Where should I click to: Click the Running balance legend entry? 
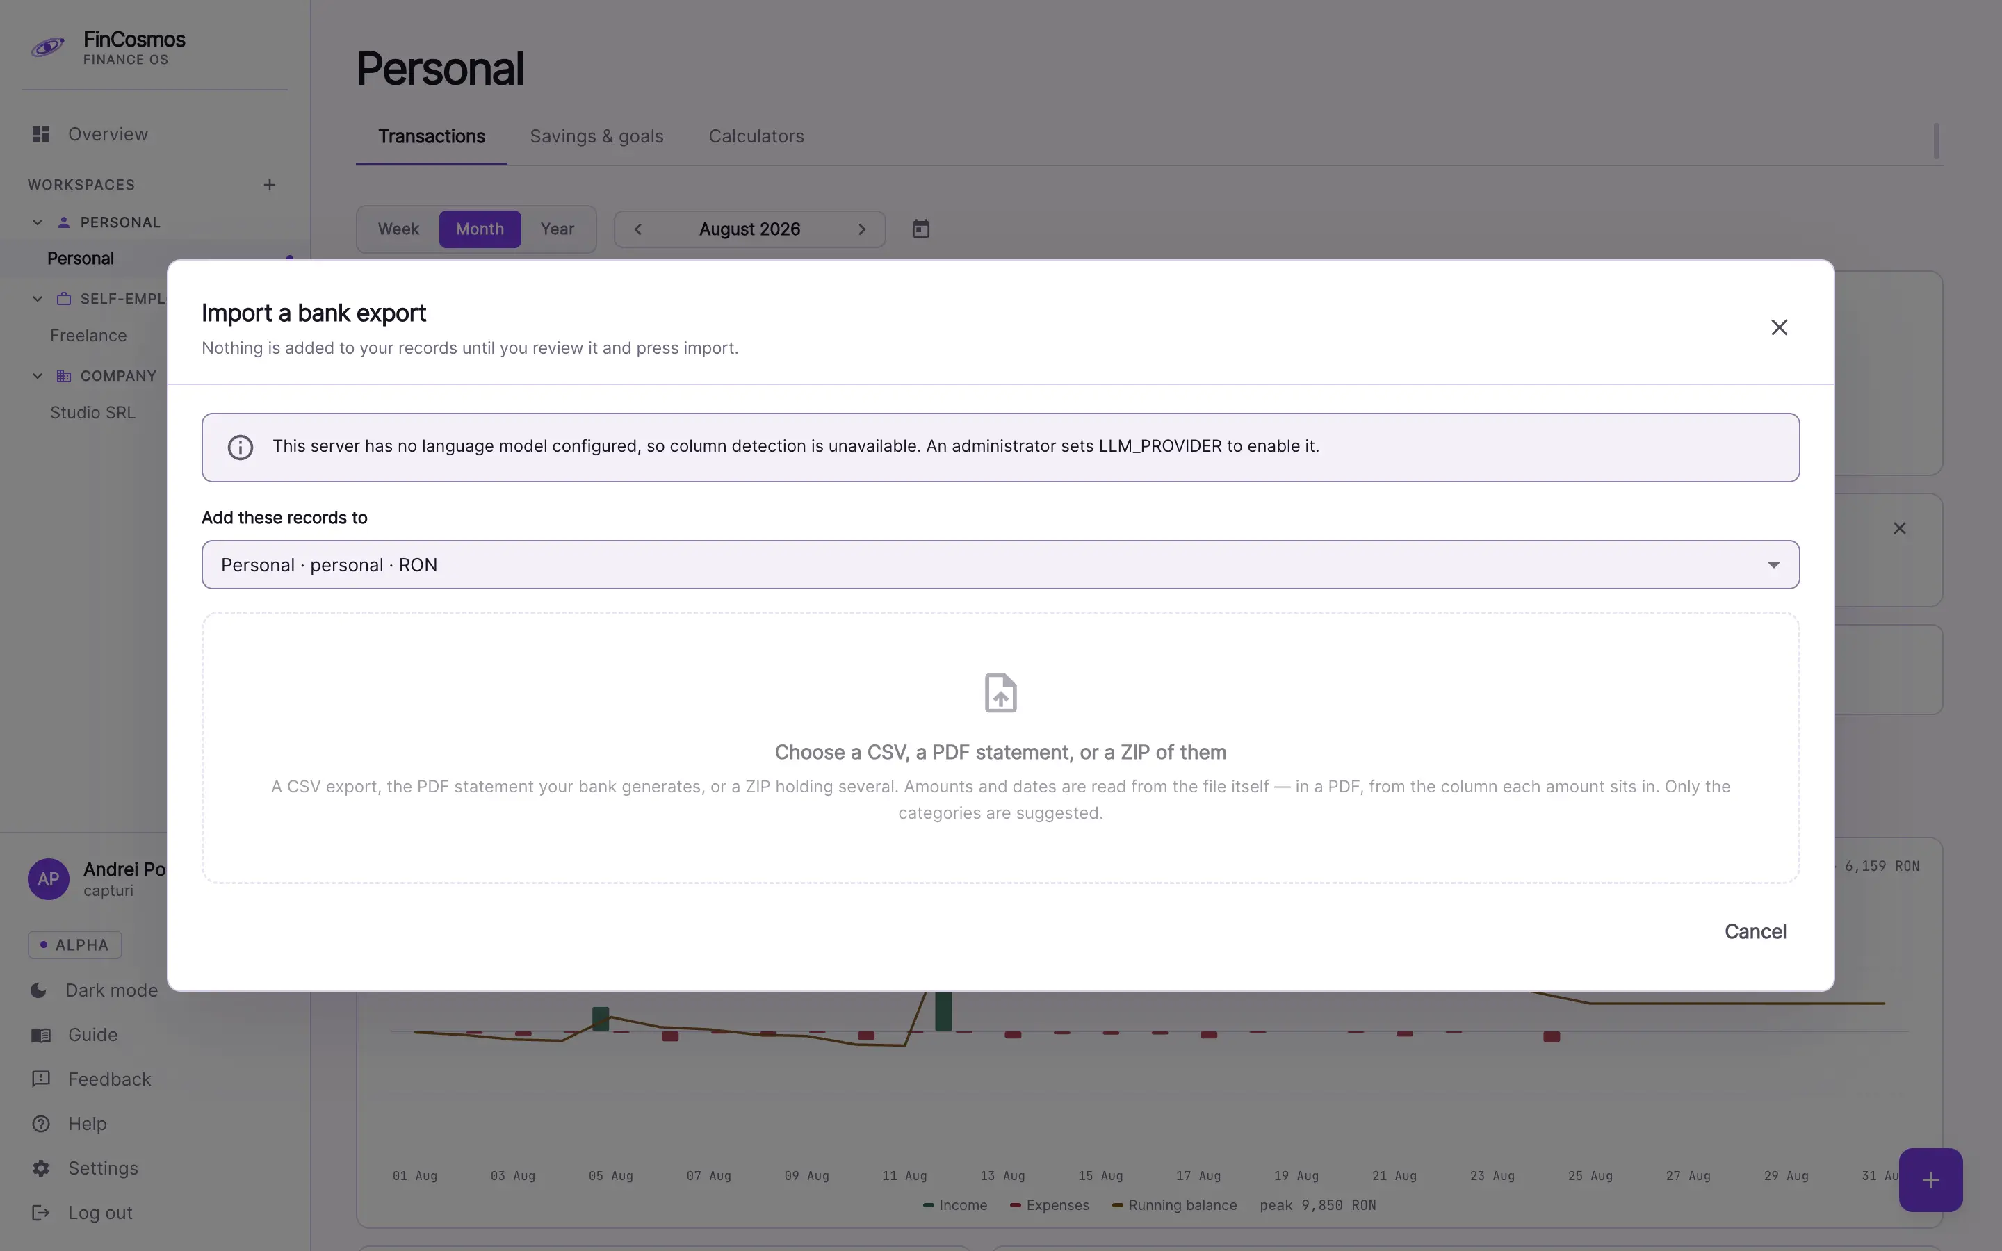[x=1174, y=1206]
